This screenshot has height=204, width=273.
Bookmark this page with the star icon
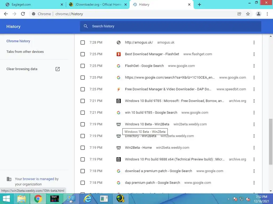pyautogui.click(x=248, y=14)
